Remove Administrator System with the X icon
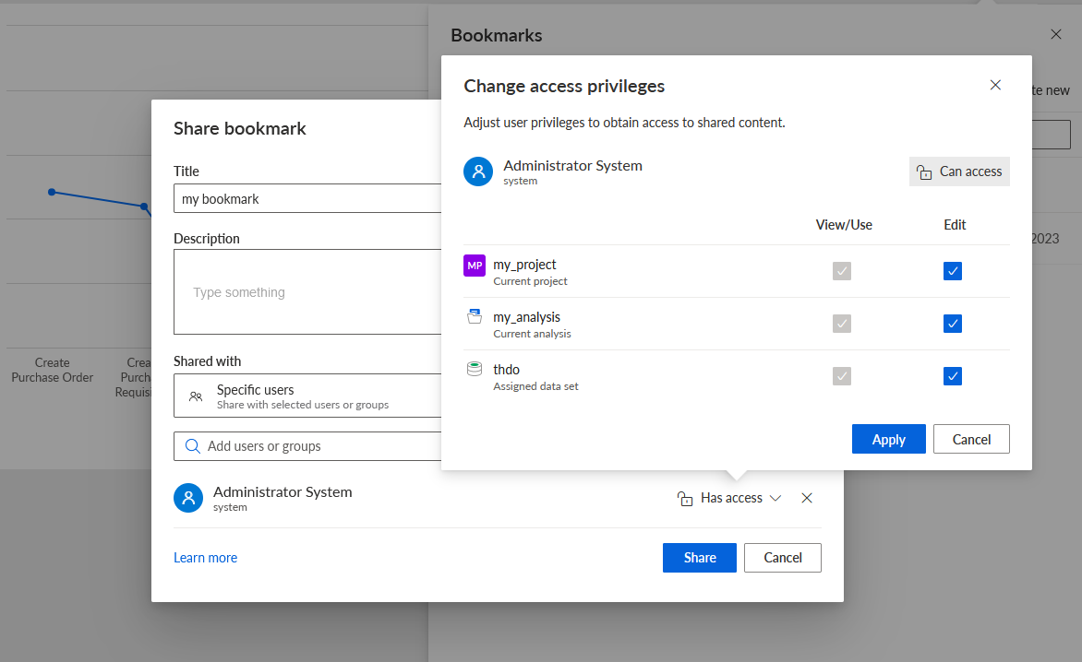Image resolution: width=1082 pixels, height=662 pixels. coord(807,498)
